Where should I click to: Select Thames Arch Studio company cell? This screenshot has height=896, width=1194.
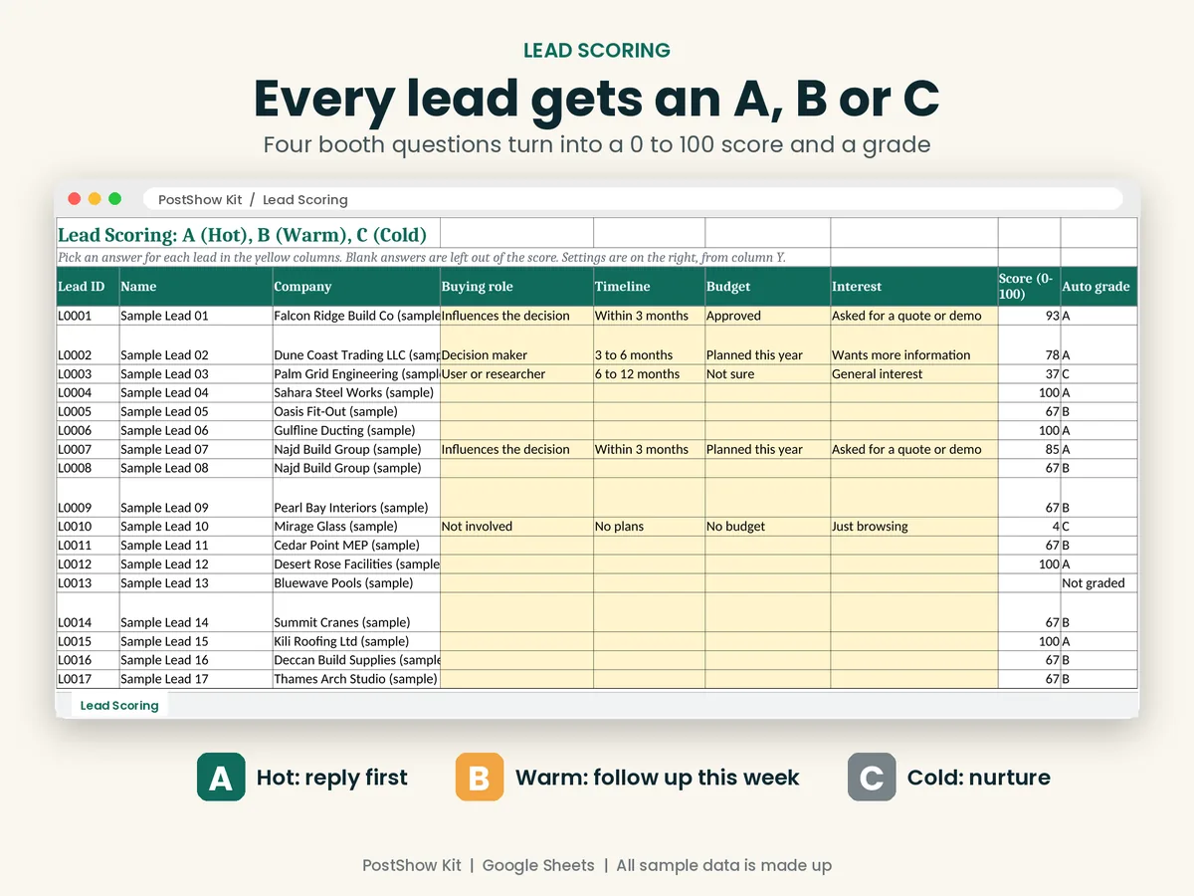point(356,679)
